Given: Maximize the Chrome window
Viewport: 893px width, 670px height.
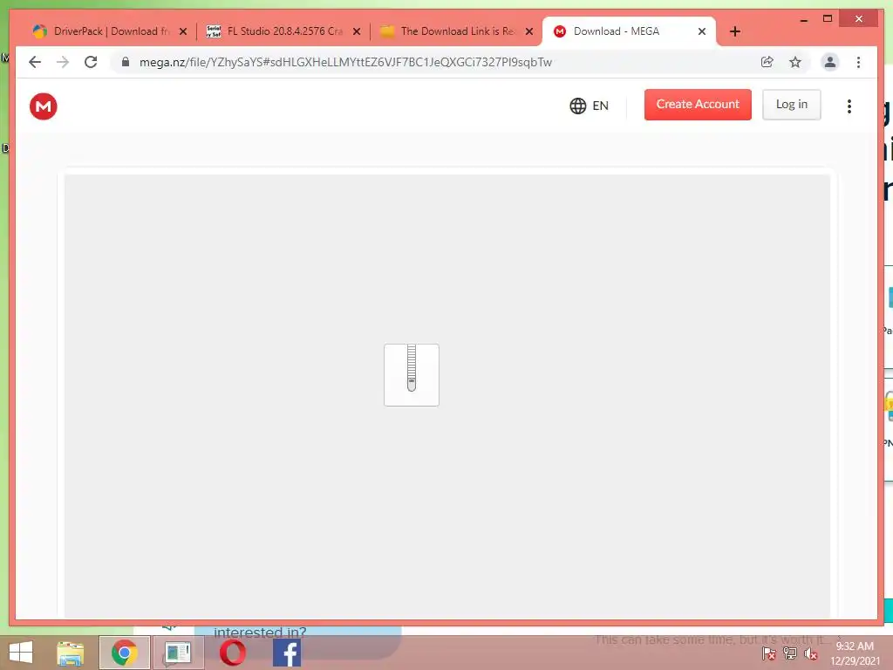Looking at the screenshot, I should (828, 19).
